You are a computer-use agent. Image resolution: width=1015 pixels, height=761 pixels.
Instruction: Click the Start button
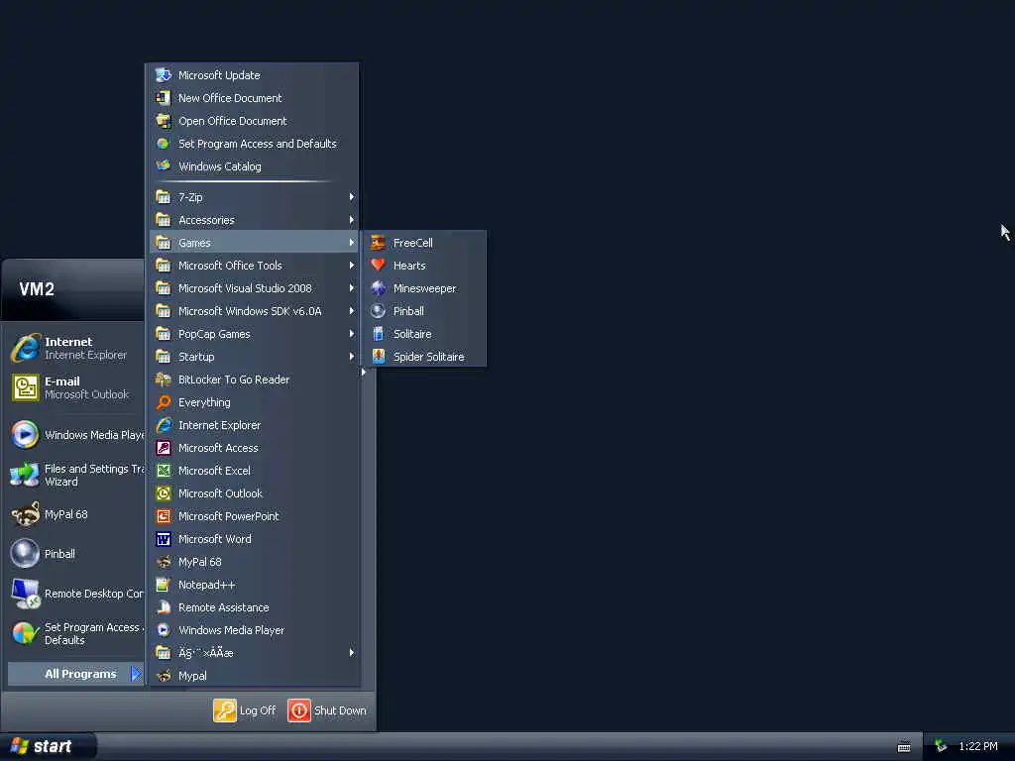pyautogui.click(x=48, y=746)
